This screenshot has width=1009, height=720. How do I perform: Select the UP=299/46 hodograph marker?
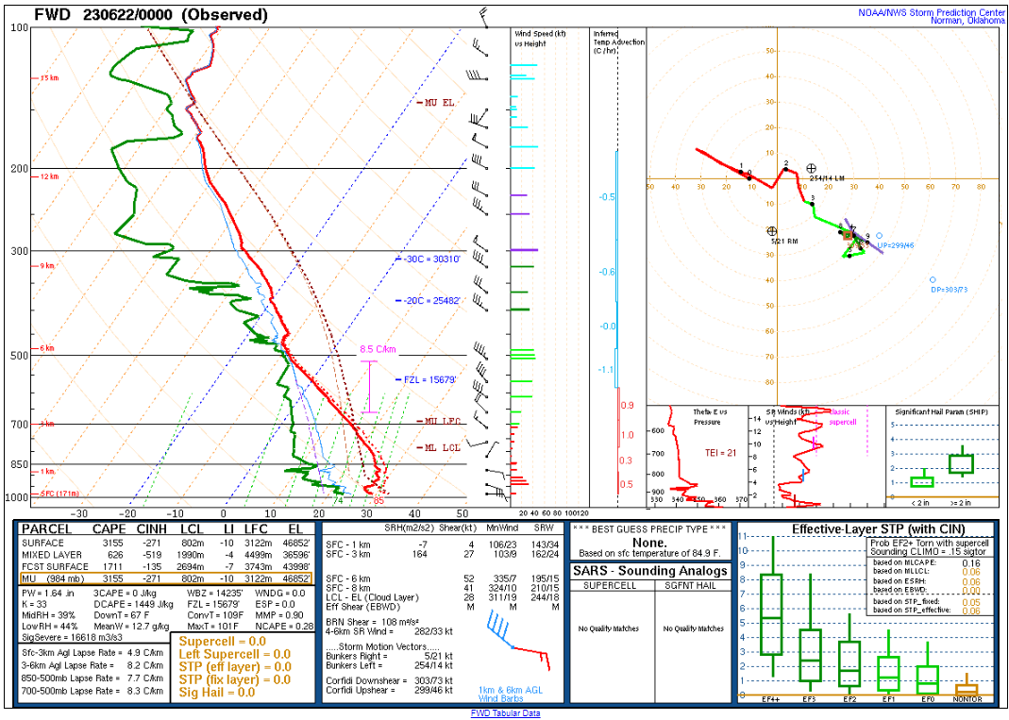tap(879, 236)
